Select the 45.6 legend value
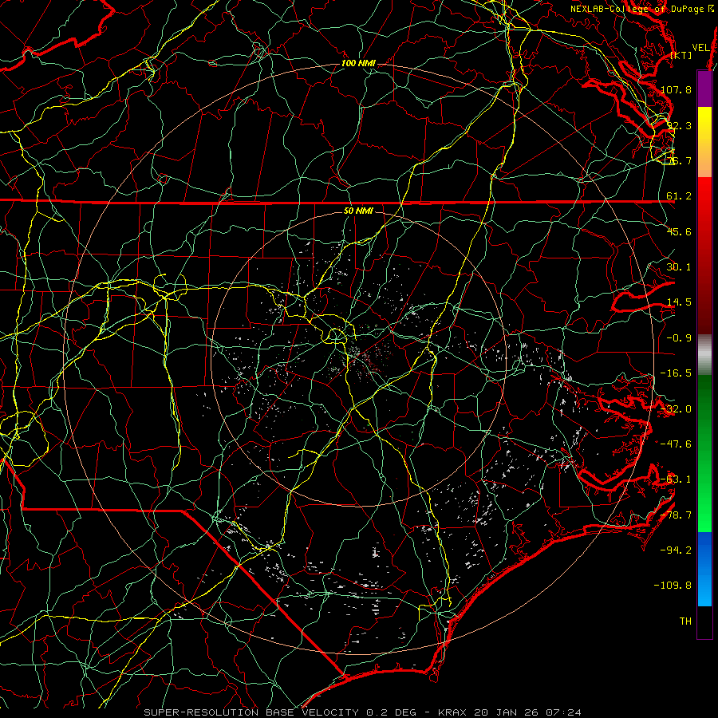The width and height of the screenshot is (718, 718). coord(679,231)
